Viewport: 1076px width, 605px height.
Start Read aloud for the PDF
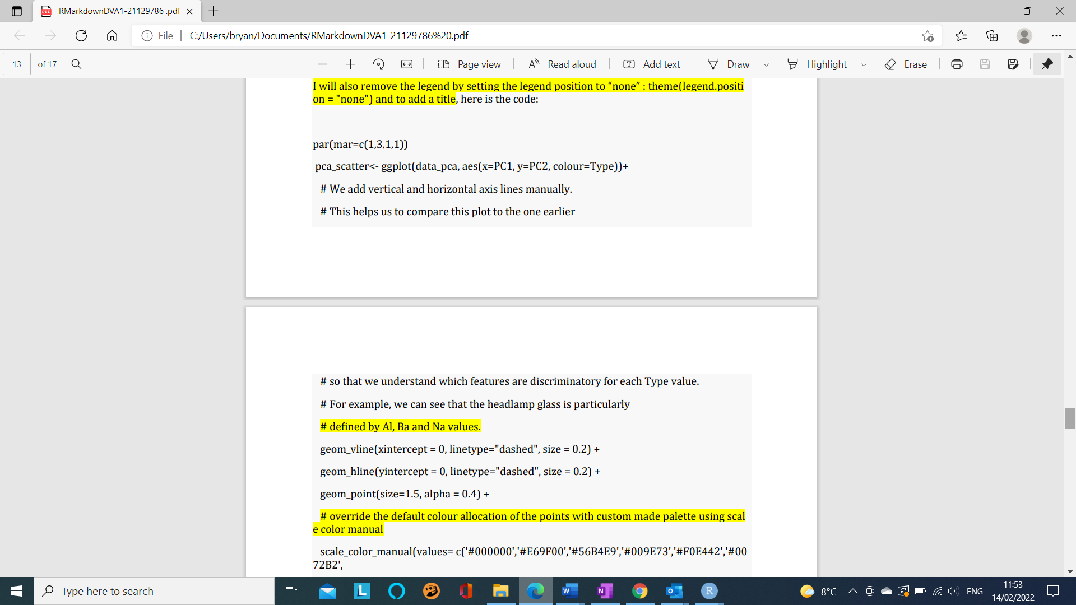pyautogui.click(x=562, y=64)
